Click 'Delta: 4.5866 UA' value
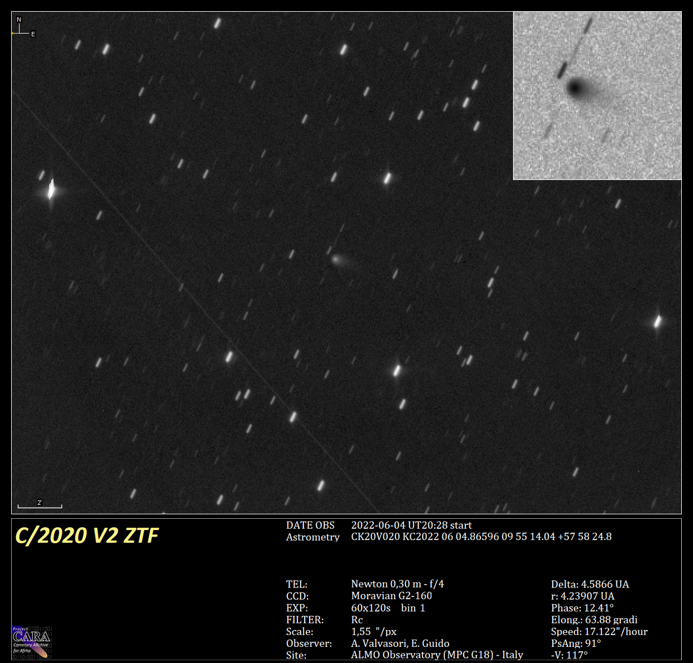 pyautogui.click(x=590, y=584)
